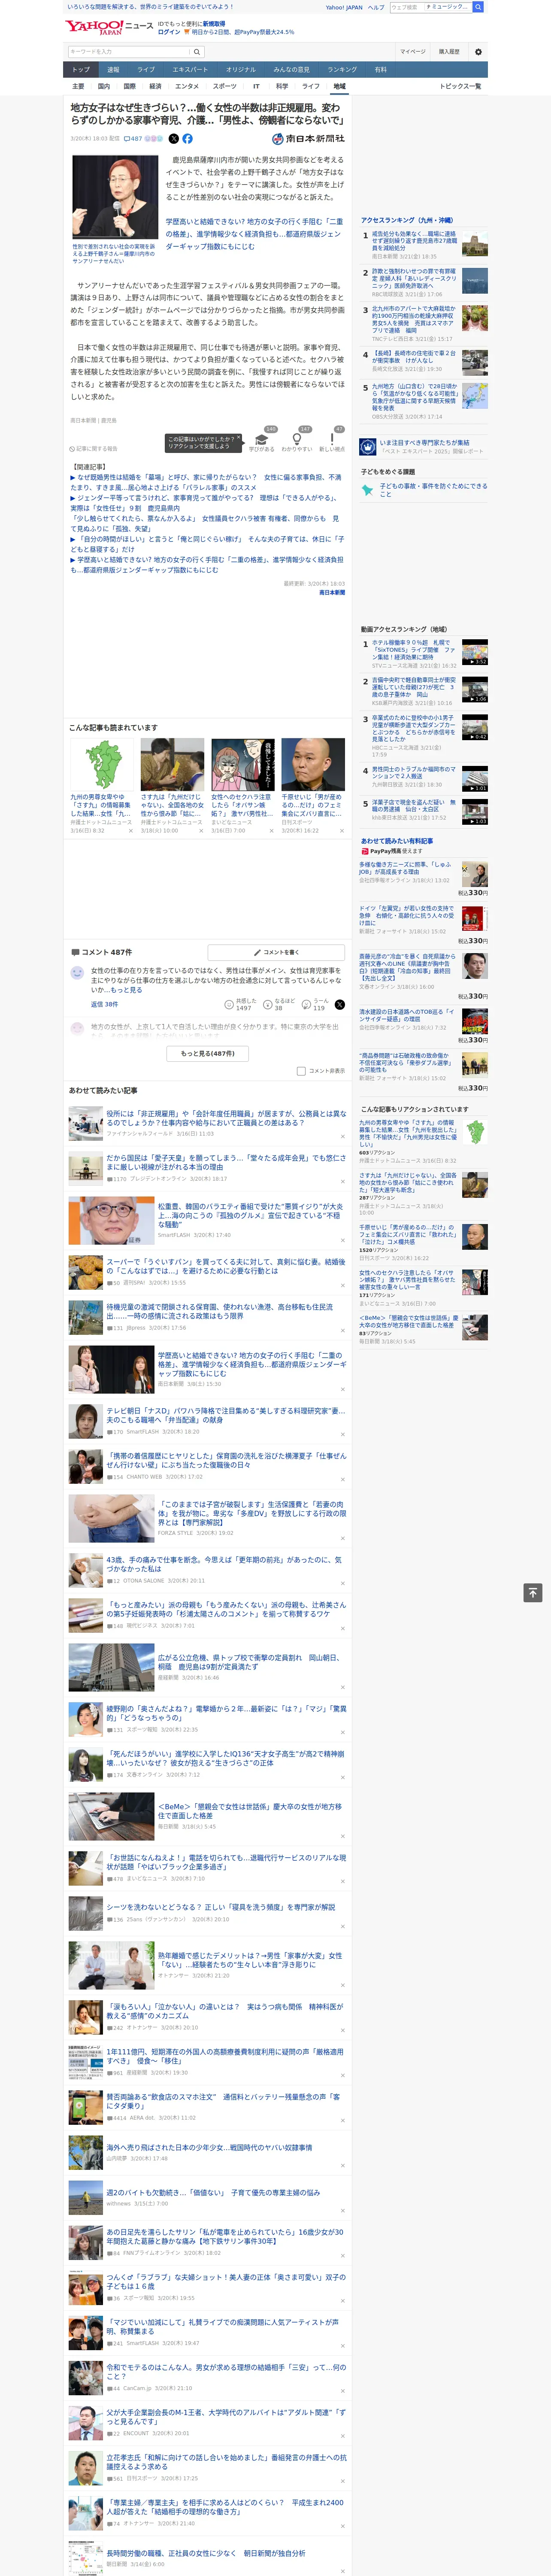Screen dimensions: 551x2576
Task: Toggle コメント非表示 checkbox
Action: (x=301, y=1071)
